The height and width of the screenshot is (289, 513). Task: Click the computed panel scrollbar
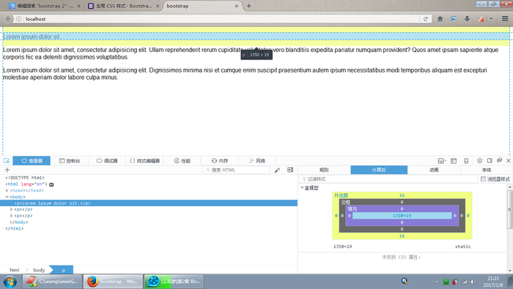tap(510, 210)
